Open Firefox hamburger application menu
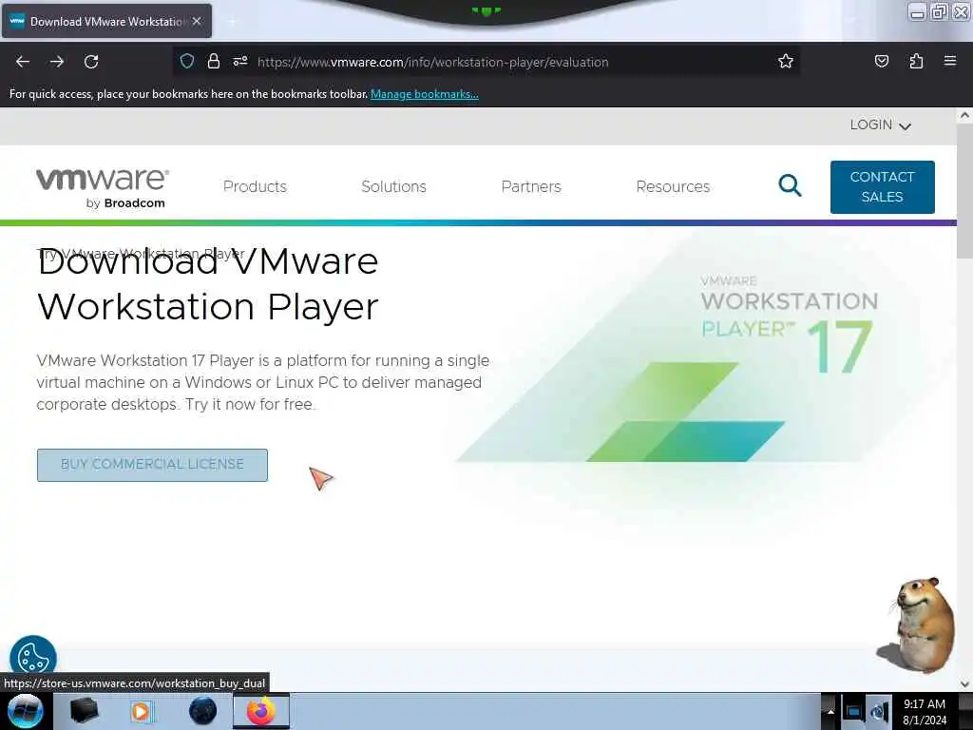This screenshot has height=730, width=973. 950,61
